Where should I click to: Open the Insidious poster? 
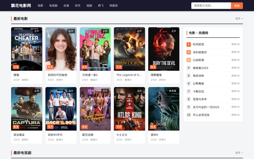click(164, 109)
